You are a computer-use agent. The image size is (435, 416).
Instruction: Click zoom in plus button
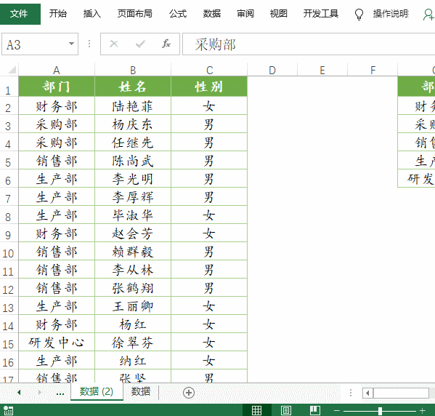423,410
